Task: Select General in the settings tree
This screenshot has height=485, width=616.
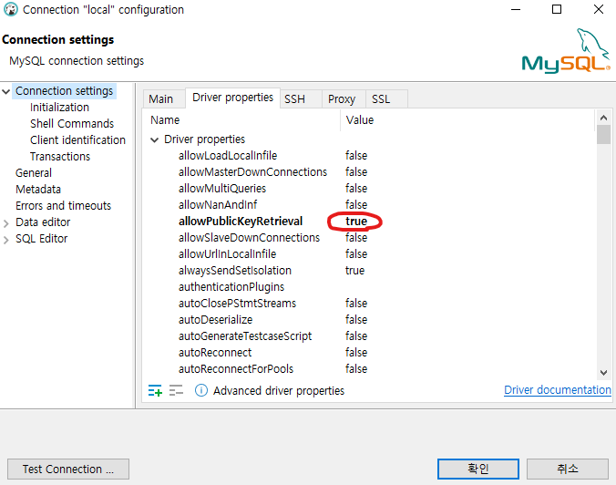Action: point(34,173)
